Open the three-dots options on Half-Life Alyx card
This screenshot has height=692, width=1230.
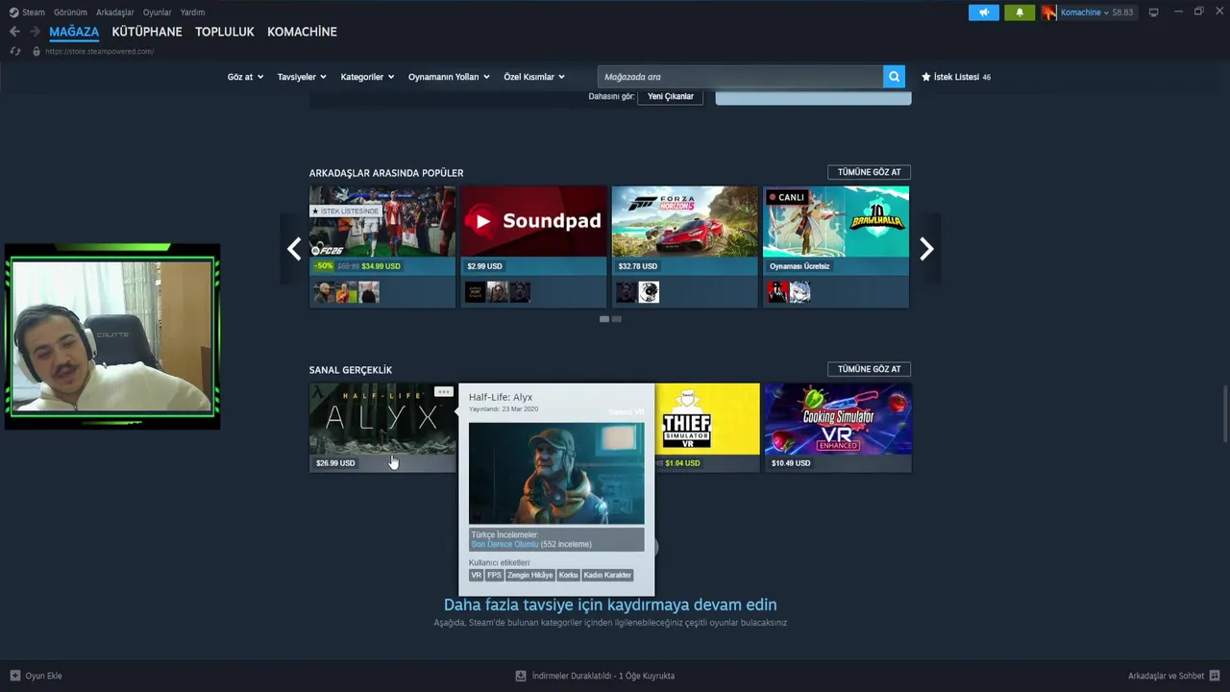443,392
